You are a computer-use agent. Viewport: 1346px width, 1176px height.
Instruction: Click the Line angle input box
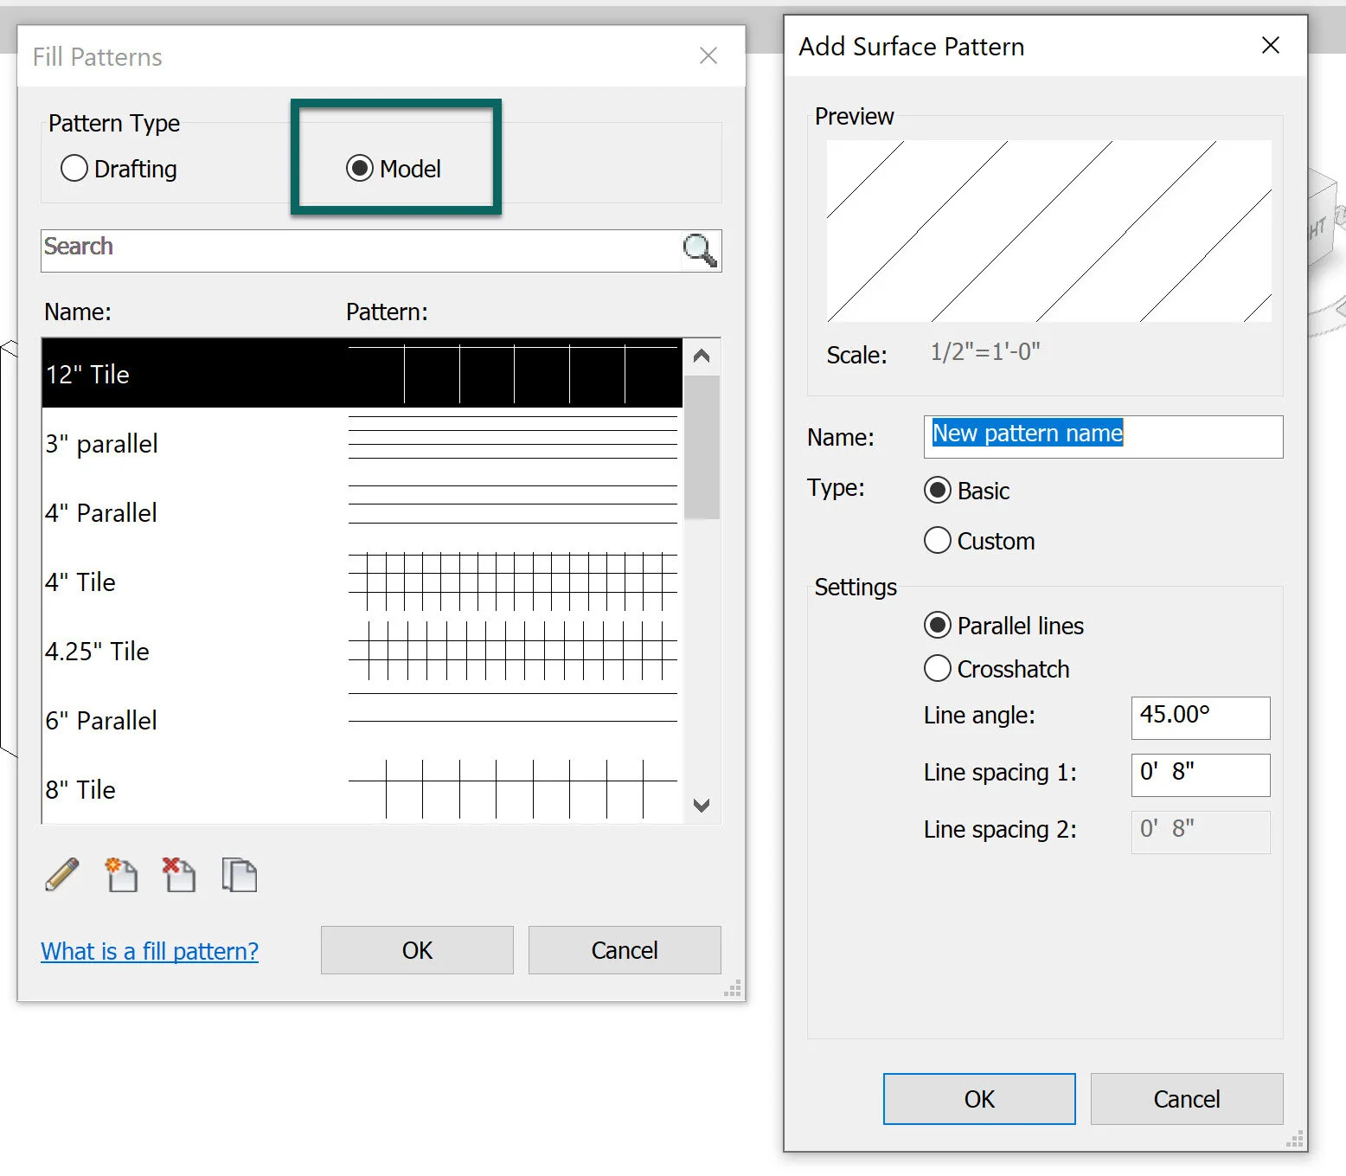point(1199,717)
